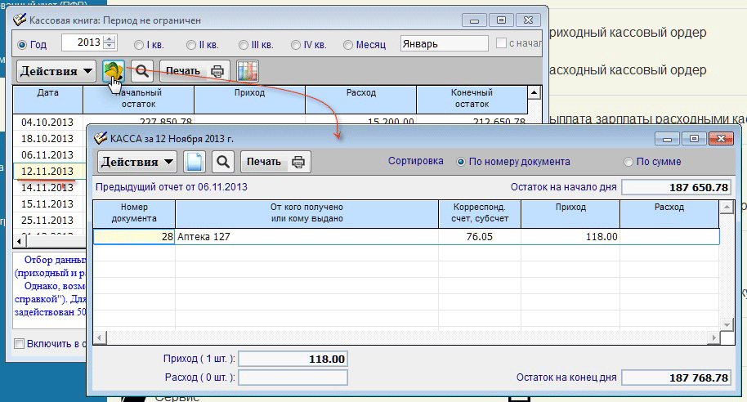Open Действия dropdown in КАССА window
This screenshot has height=402, width=747.
coord(137,162)
